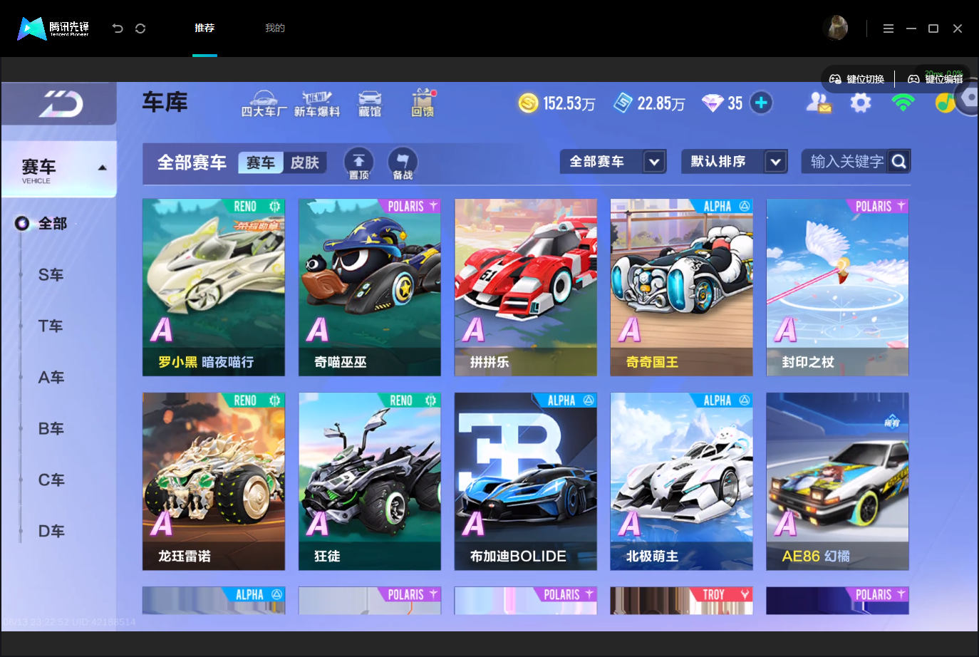
Task: Filter garage by B车
Action: tap(51, 429)
